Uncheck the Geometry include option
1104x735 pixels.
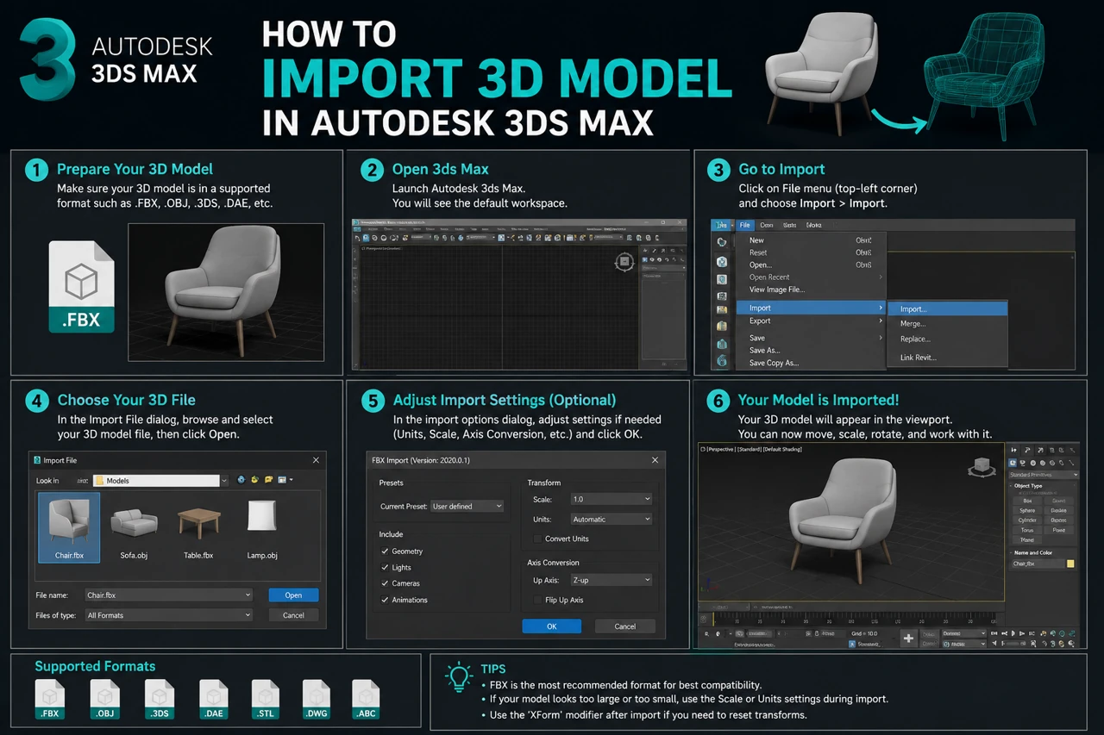point(385,551)
